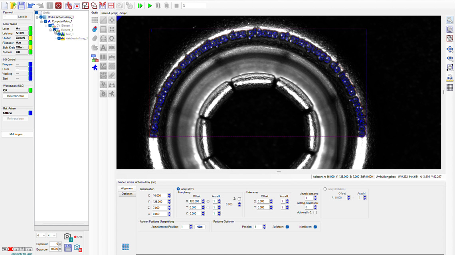Viewport: 455px width, 255px height.
Task: Open the first camera number dropdown
Action: pyautogui.click(x=41, y=236)
